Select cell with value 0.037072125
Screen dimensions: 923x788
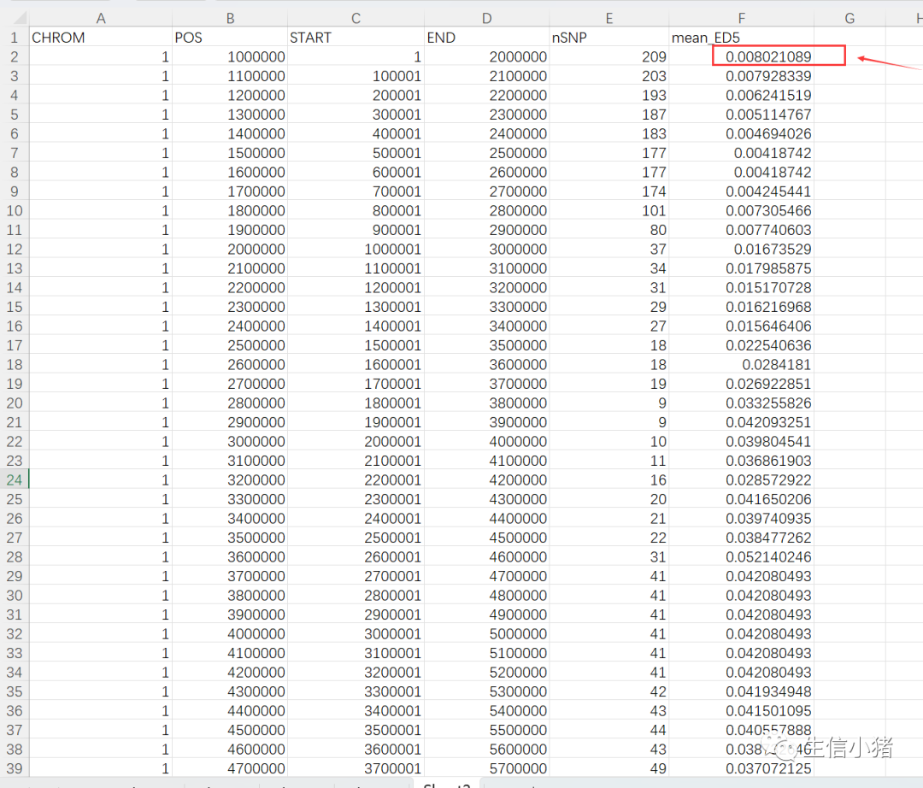742,768
